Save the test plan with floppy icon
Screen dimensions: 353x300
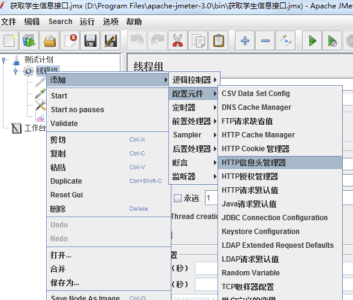tap(90, 41)
